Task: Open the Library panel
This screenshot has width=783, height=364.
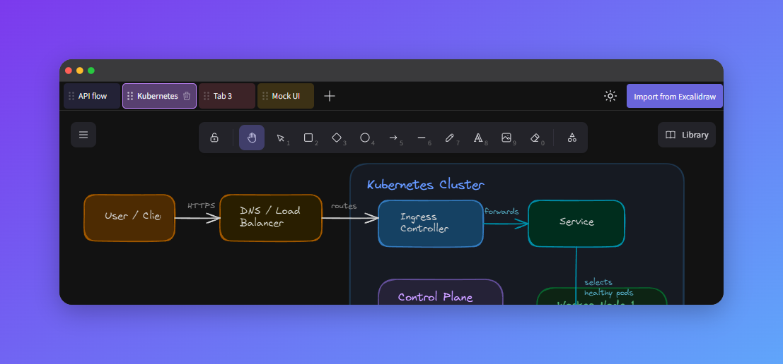Action: (687, 135)
